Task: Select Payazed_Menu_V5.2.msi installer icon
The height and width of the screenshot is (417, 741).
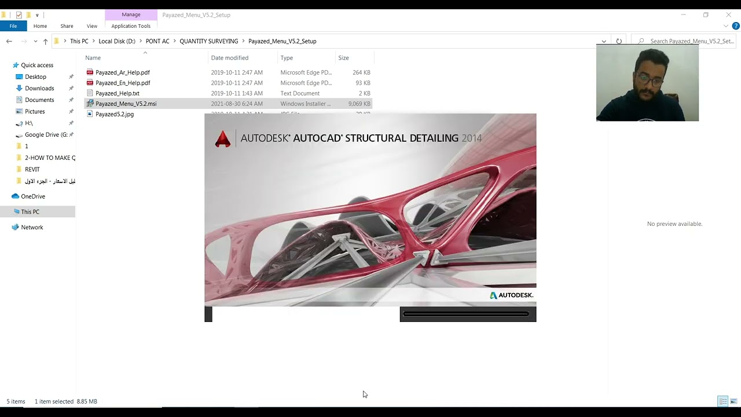Action: [90, 104]
